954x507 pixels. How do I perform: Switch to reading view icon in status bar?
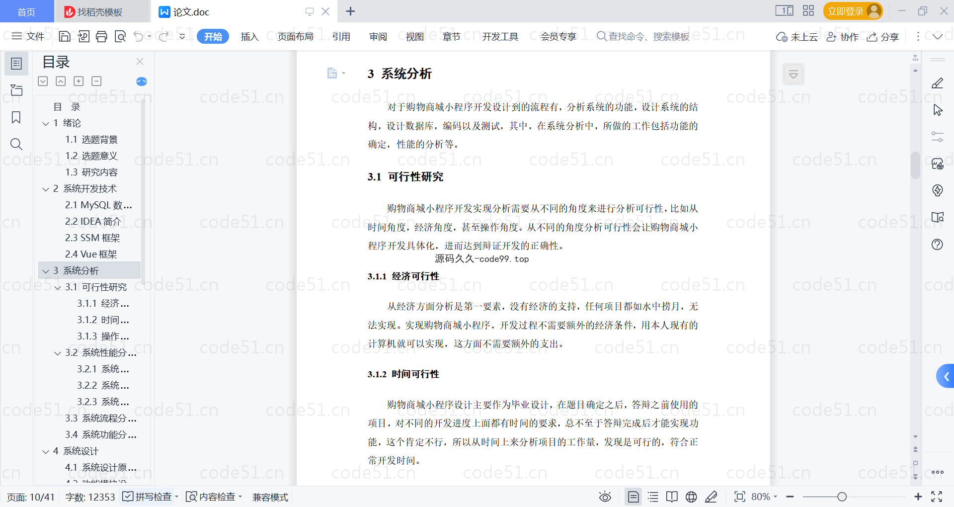[672, 497]
